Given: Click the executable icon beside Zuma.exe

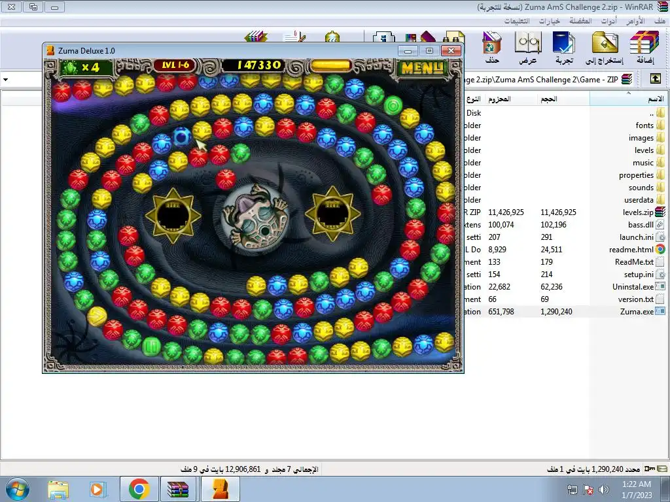Looking at the screenshot, I should 660,312.
